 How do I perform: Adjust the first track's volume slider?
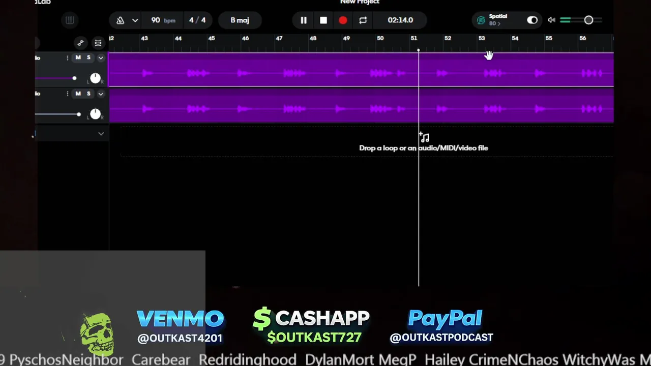coord(74,78)
